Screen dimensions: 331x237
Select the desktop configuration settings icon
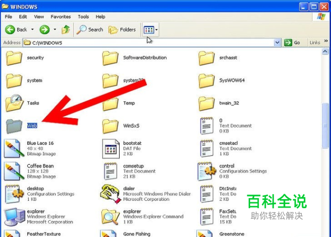pos(14,194)
